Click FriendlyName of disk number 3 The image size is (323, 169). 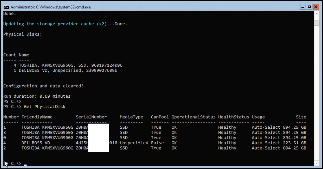tap(47, 133)
